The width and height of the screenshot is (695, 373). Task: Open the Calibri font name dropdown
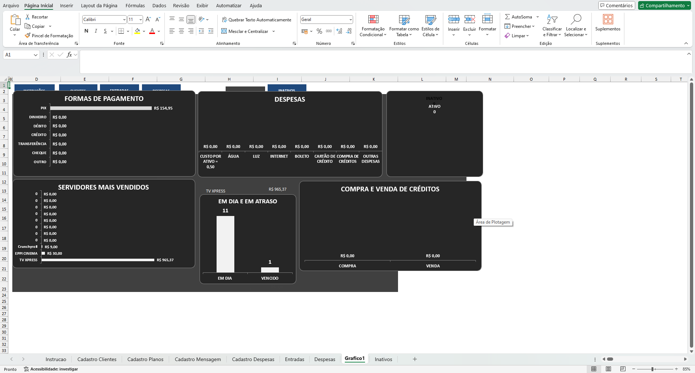tap(124, 20)
